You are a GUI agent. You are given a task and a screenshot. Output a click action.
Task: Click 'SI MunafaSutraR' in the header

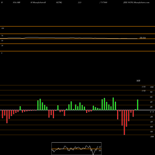(x=38, y=2)
